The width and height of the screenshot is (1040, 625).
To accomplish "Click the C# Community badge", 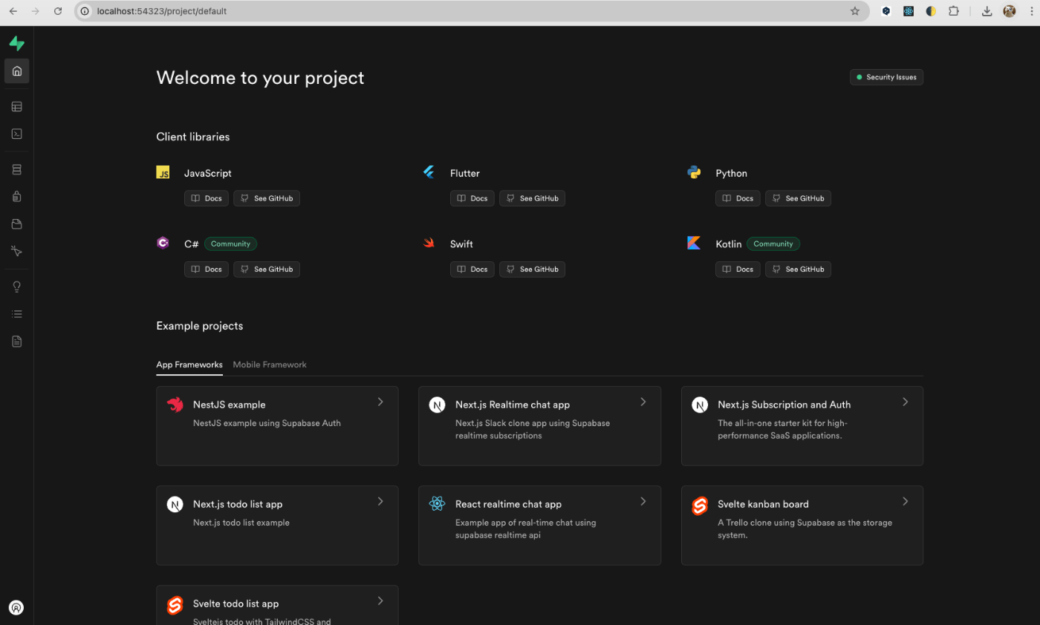I will pyautogui.click(x=230, y=243).
